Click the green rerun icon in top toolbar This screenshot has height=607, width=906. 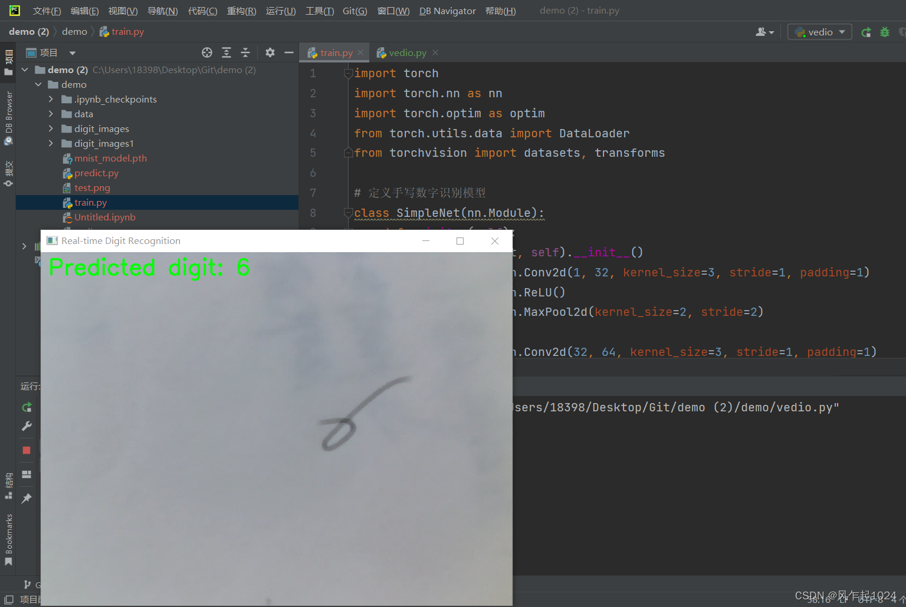point(866,32)
